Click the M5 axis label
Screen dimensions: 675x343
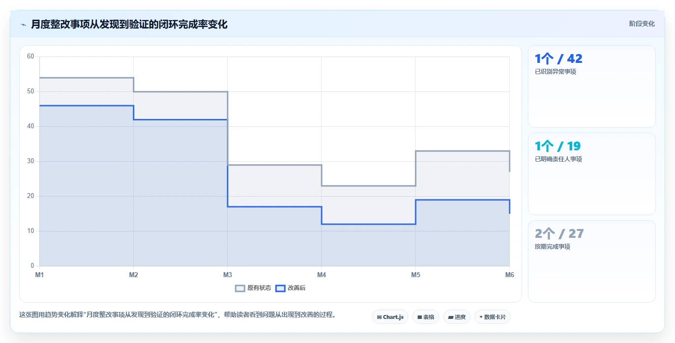tap(416, 275)
